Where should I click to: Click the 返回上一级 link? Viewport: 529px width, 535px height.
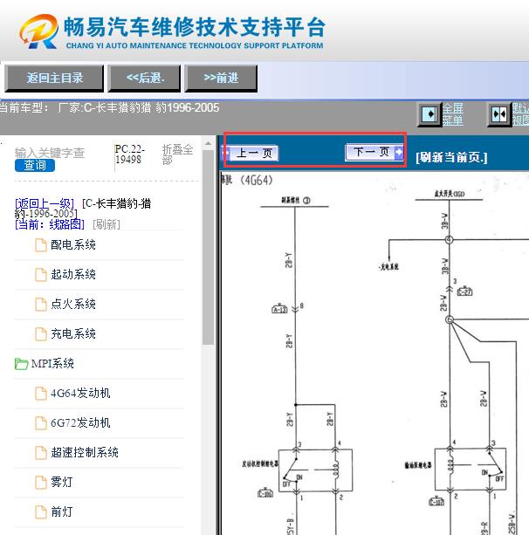[x=45, y=203]
